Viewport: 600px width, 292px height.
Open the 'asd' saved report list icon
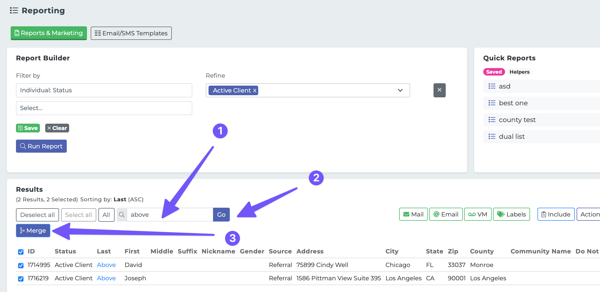coord(492,86)
